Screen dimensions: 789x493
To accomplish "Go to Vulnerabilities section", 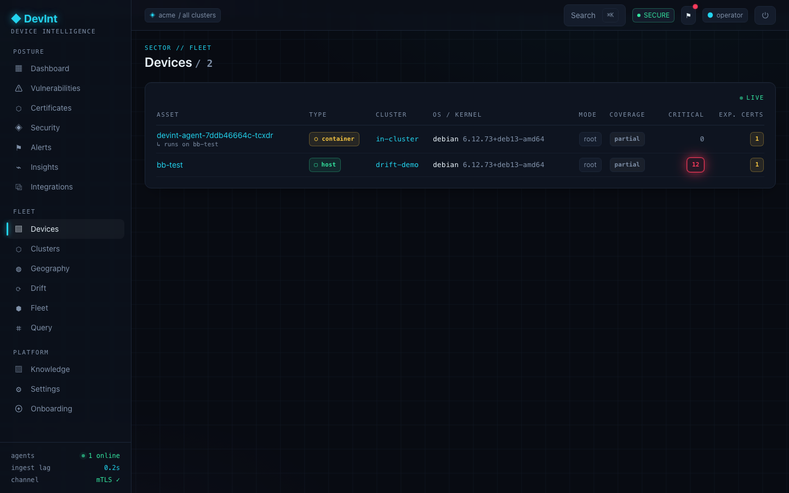I will coord(66,88).
